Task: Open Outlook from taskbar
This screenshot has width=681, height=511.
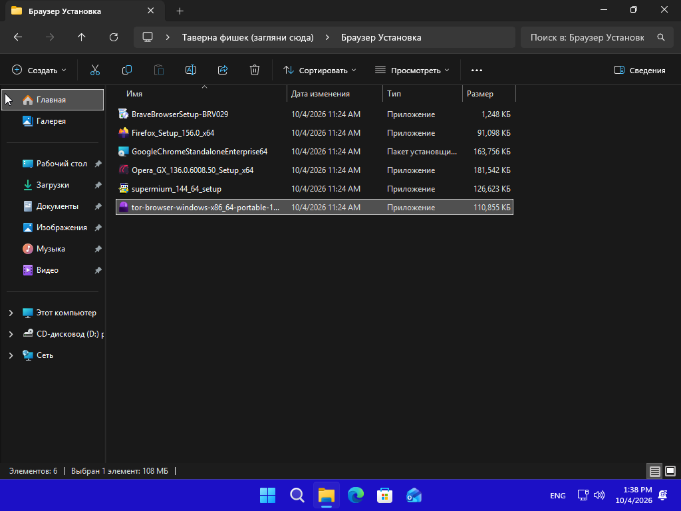Action: pos(414,495)
